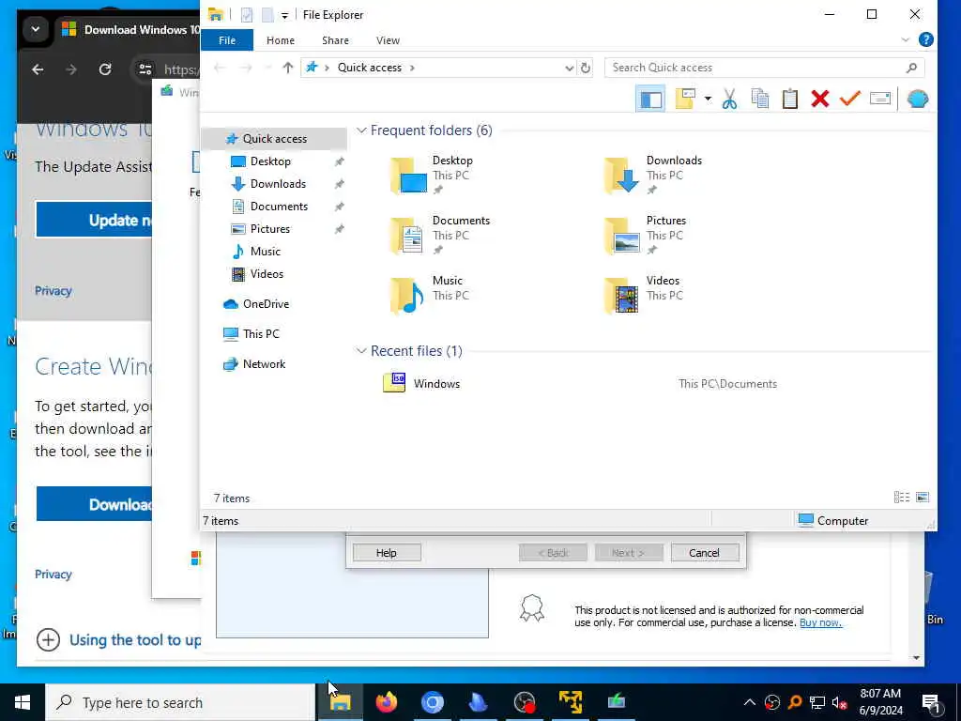
Task: Click the envelope email icon in toolbar
Action: tap(880, 100)
